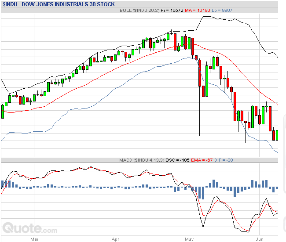Select the MACD ($INDU,4,13,3) indicator label
The width and height of the screenshot is (286, 242).
pos(142,160)
